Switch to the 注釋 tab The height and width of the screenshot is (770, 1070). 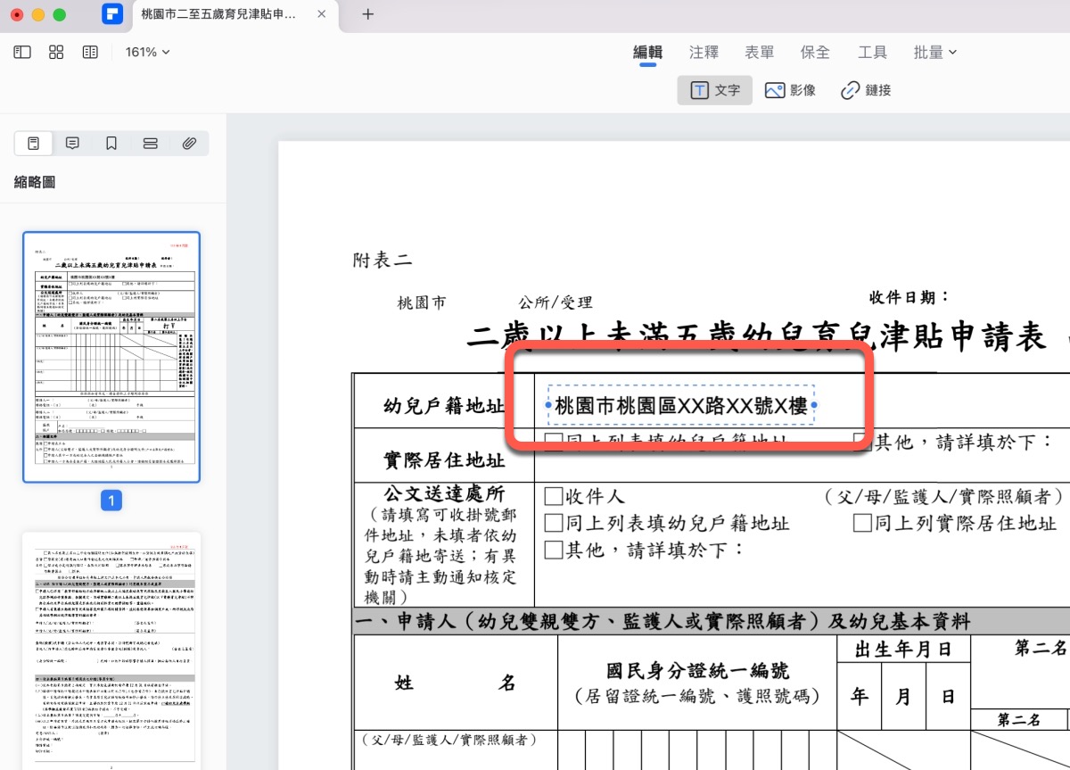coord(704,53)
